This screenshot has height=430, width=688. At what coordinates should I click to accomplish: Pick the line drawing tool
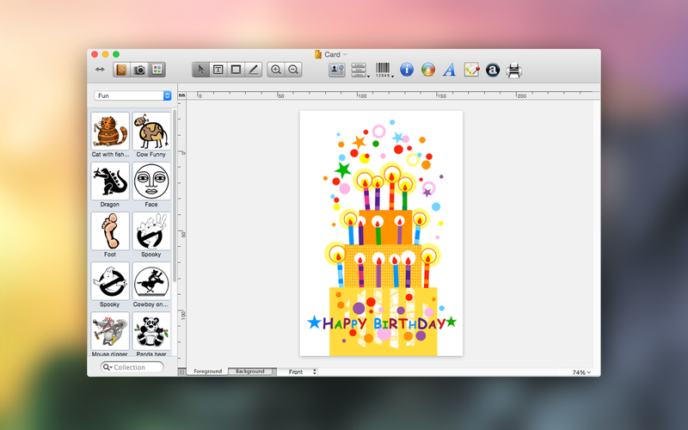pyautogui.click(x=254, y=70)
